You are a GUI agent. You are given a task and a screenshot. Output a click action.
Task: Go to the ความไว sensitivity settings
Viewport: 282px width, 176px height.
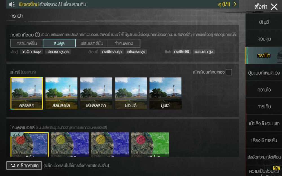(x=264, y=90)
